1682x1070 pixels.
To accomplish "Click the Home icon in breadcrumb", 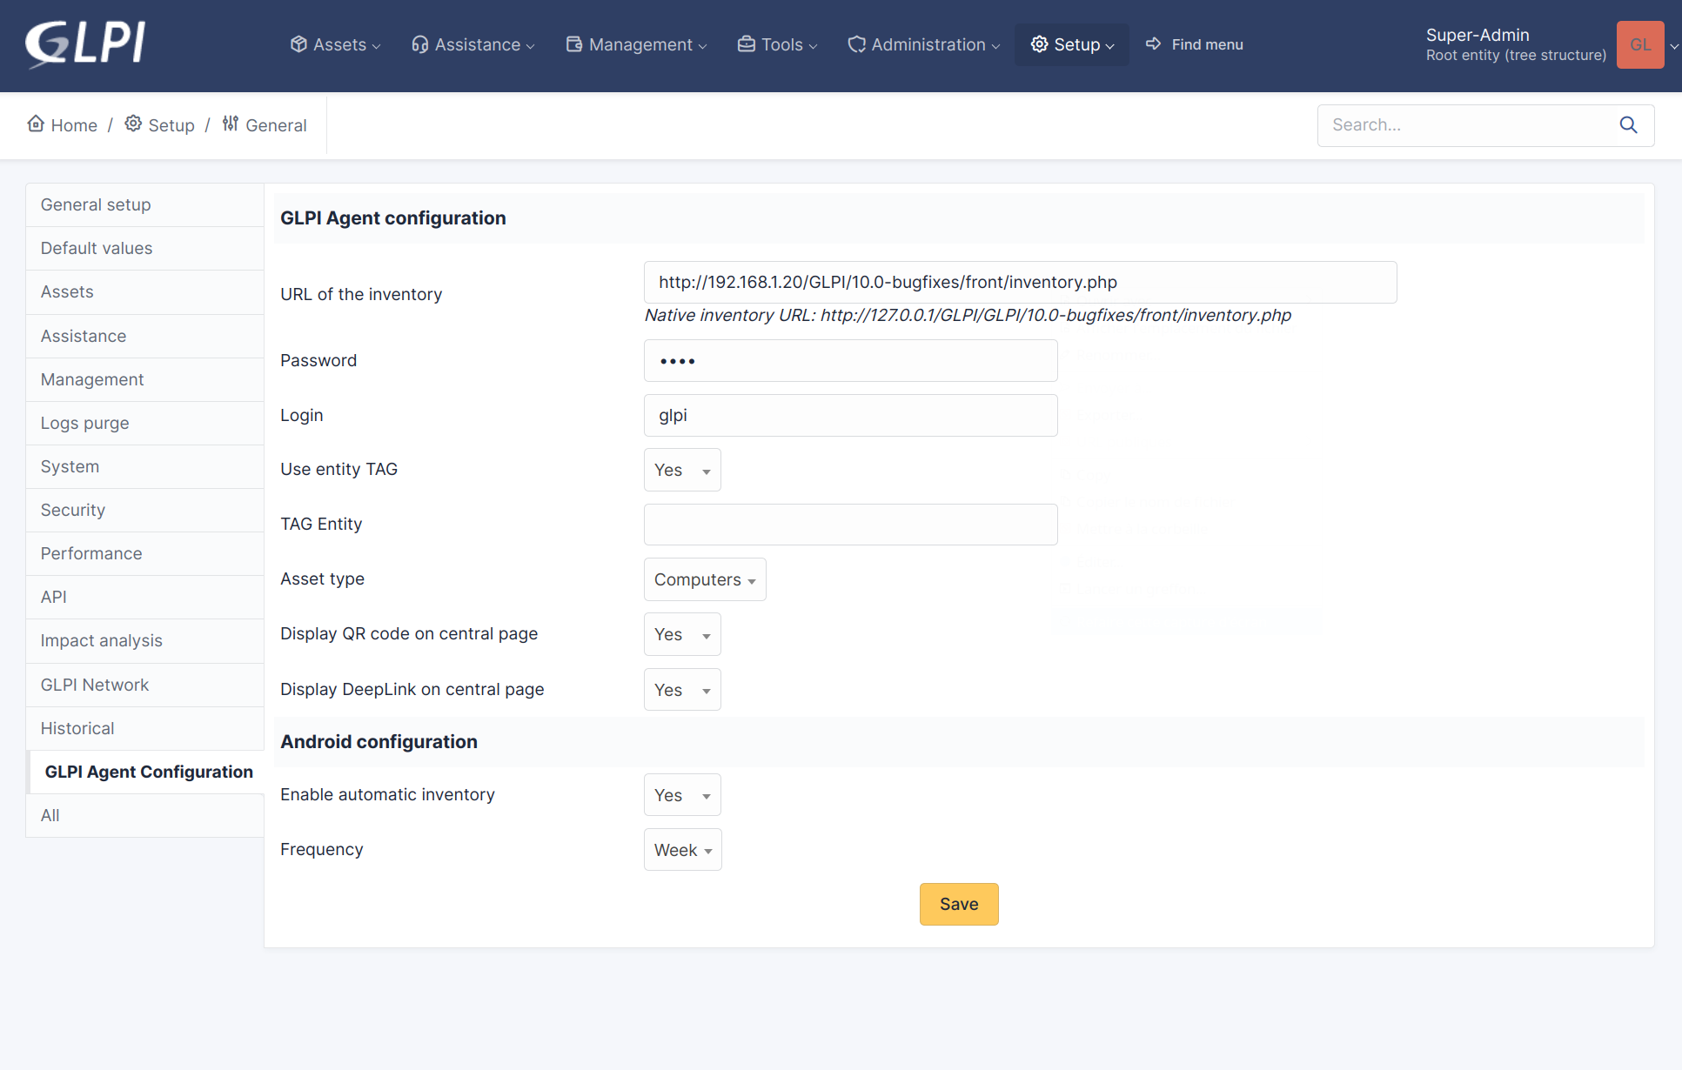I will pyautogui.click(x=36, y=124).
